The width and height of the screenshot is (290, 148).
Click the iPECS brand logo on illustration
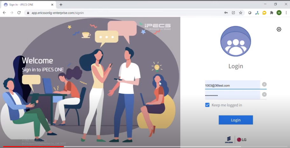click(158, 26)
